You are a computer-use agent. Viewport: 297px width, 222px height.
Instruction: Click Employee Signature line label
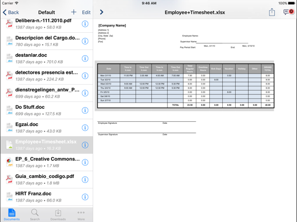click(108, 123)
